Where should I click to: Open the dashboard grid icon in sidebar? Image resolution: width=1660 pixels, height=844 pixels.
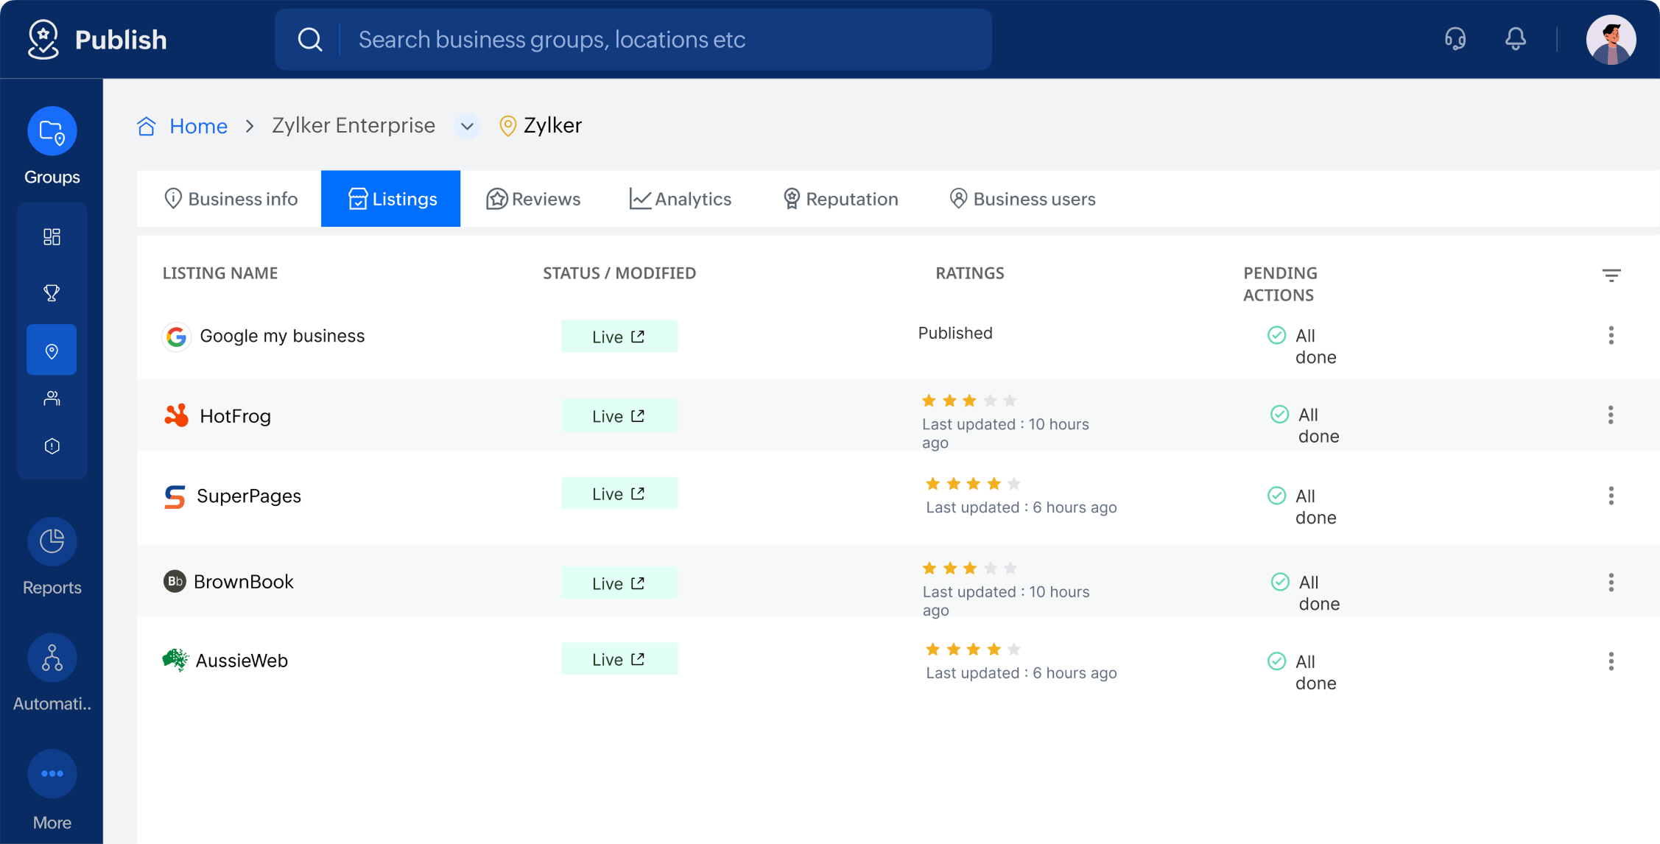point(52,236)
